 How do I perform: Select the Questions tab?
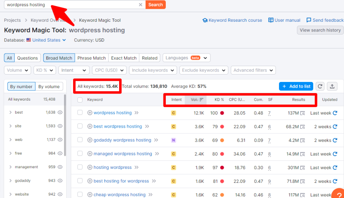pos(27,58)
